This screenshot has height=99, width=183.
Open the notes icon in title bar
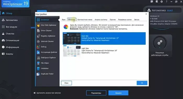pyautogui.click(x=157, y=2)
